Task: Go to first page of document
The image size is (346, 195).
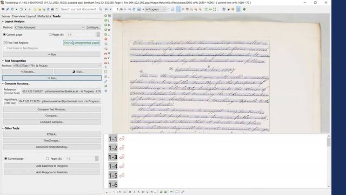Action: pos(107,9)
